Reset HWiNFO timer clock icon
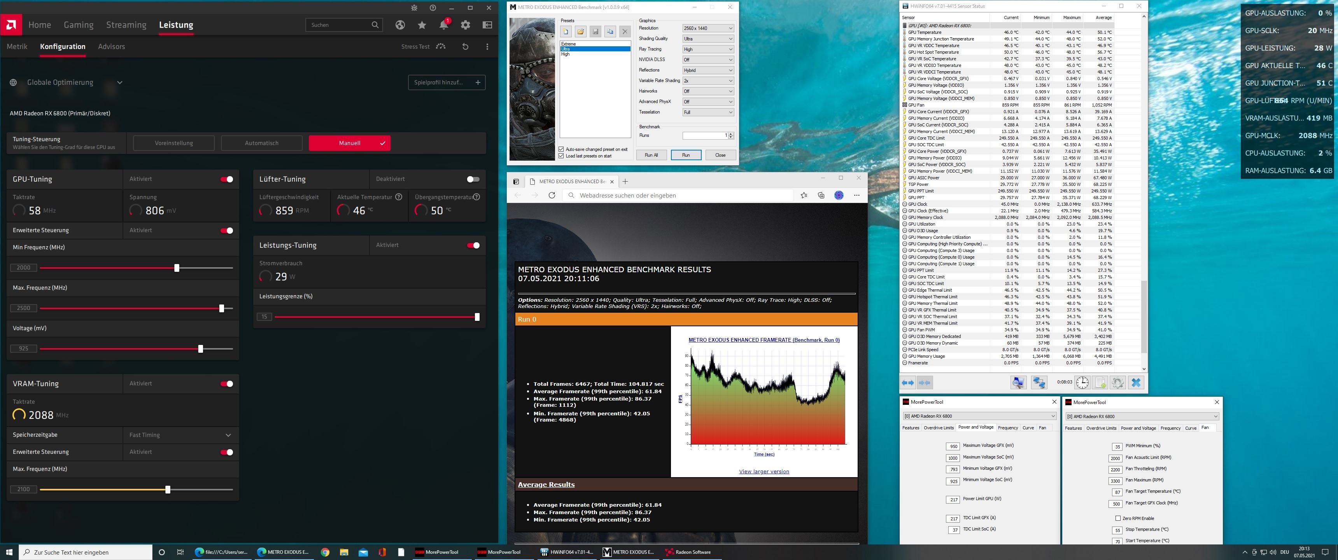The width and height of the screenshot is (1338, 560). pos(1082,383)
